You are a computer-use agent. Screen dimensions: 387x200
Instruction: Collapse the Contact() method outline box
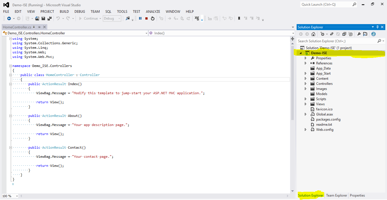pos(10,148)
